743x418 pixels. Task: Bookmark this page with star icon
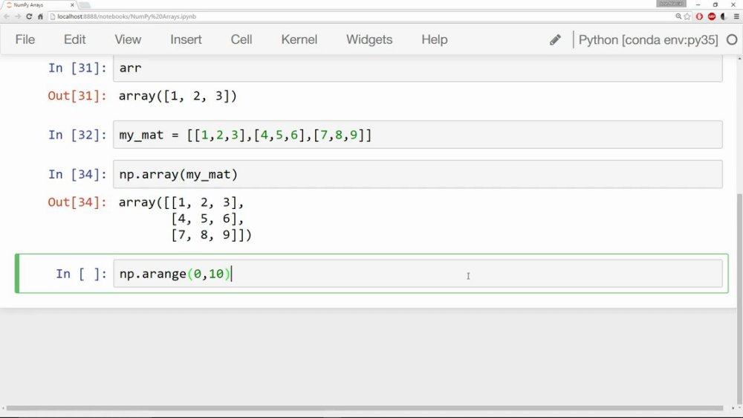(687, 16)
